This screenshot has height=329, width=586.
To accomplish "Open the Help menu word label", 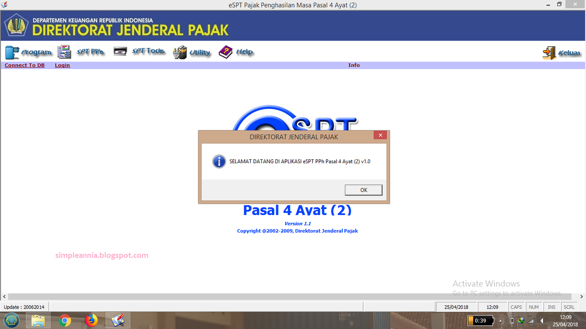I will click(245, 52).
